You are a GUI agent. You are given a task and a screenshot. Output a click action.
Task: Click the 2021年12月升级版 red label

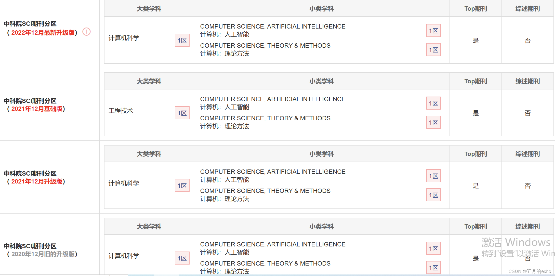(37, 181)
